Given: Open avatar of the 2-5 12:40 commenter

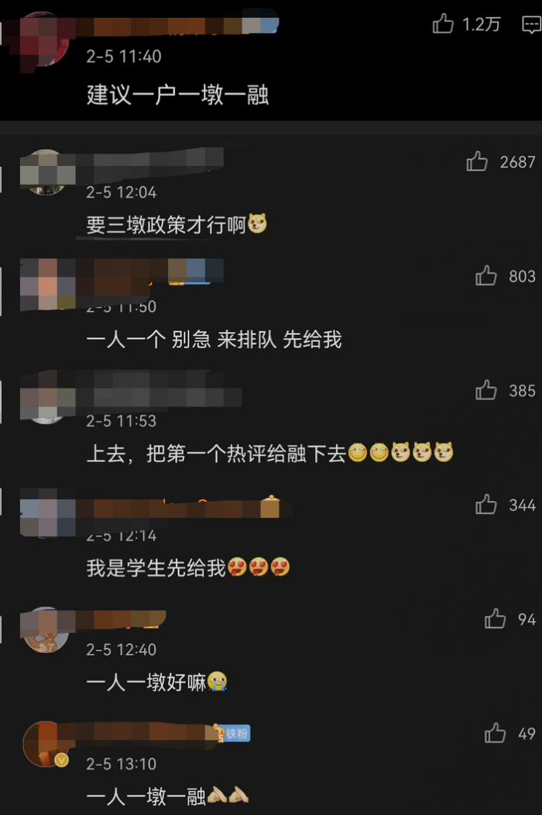Looking at the screenshot, I should coord(46,630).
